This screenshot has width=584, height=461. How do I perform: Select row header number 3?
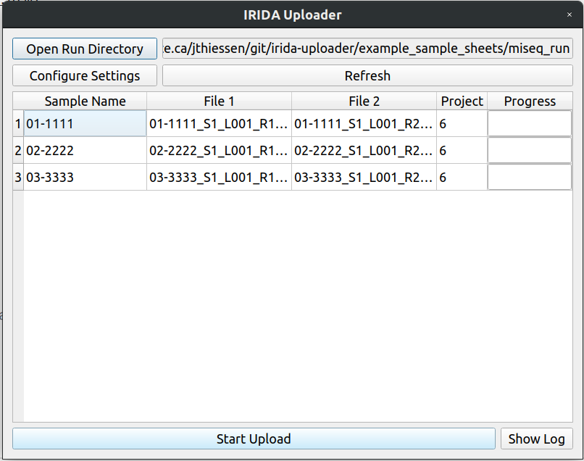point(18,177)
